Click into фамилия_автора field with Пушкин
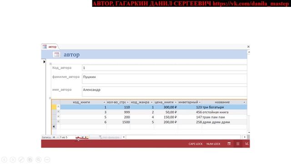Screen dimensions: 291x164 [165, 79]
